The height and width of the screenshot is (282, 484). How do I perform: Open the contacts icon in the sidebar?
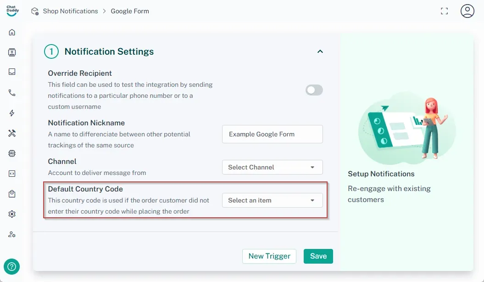pyautogui.click(x=12, y=52)
